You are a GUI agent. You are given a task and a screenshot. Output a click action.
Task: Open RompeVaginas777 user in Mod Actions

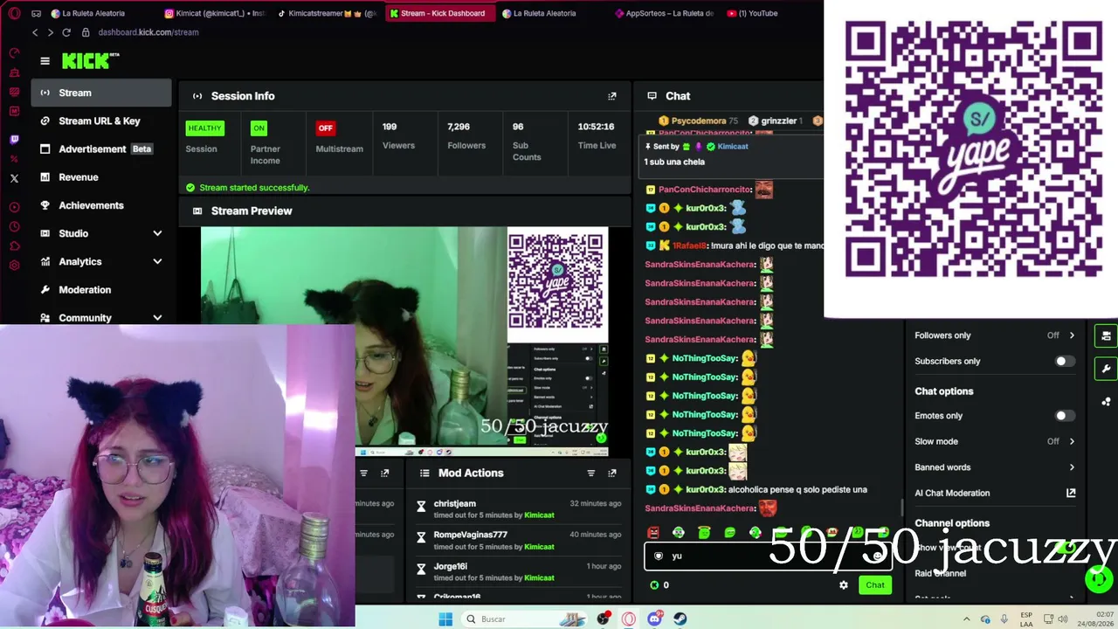pyautogui.click(x=470, y=535)
